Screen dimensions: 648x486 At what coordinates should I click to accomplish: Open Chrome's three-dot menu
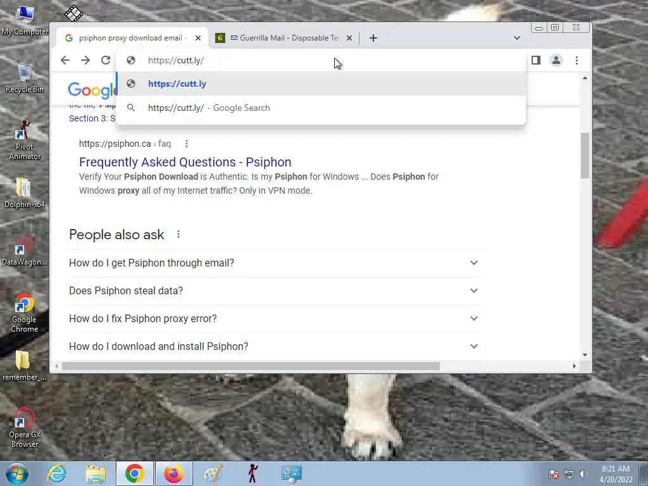point(577,60)
